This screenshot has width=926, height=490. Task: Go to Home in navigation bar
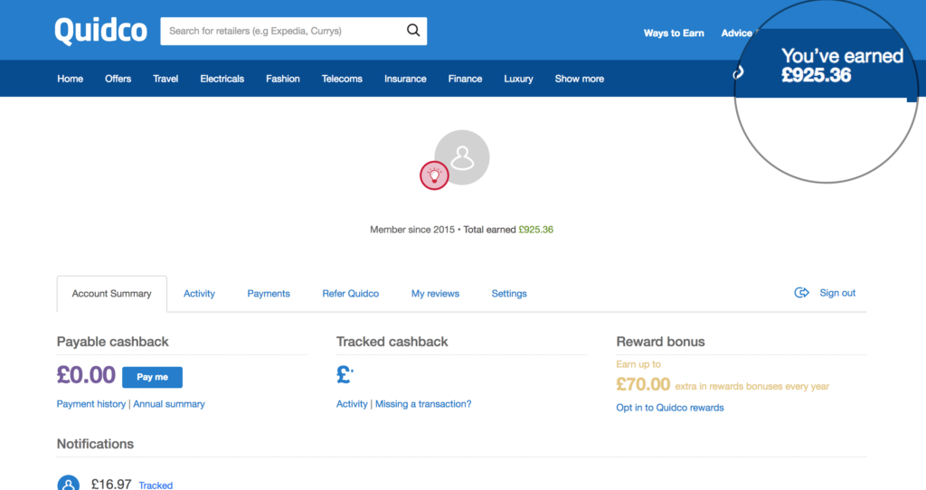71,79
